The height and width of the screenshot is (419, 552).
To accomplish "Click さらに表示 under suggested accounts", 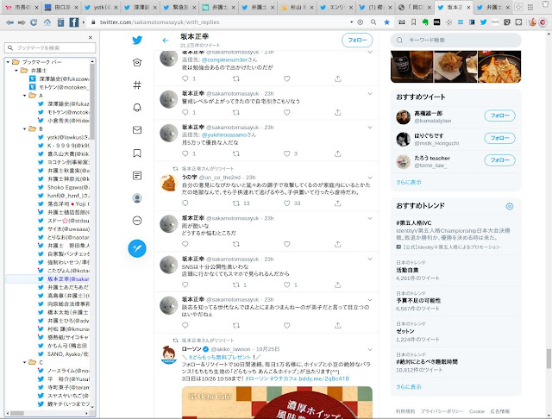I will coord(408,182).
